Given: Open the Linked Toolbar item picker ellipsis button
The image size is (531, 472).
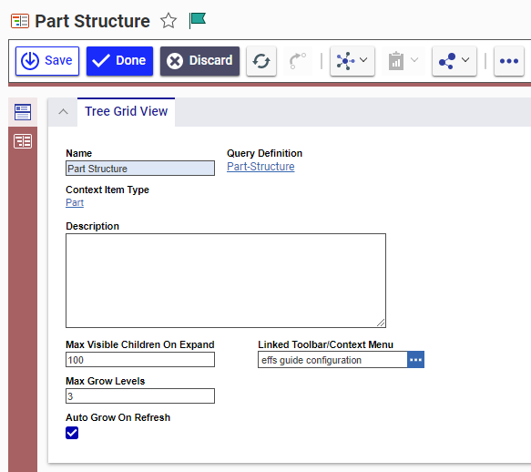Looking at the screenshot, I should [415, 360].
